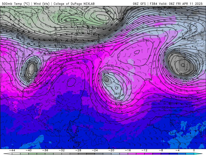The image size is (206, 155).
Task: Select the 5790 contour label
Action: coord(159,101)
